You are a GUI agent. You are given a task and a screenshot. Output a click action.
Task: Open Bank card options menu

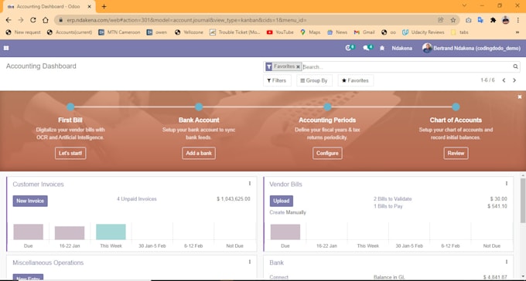pyautogui.click(x=507, y=262)
